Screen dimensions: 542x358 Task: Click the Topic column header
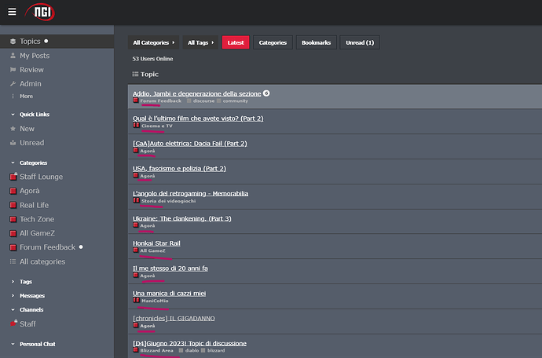[x=145, y=75]
